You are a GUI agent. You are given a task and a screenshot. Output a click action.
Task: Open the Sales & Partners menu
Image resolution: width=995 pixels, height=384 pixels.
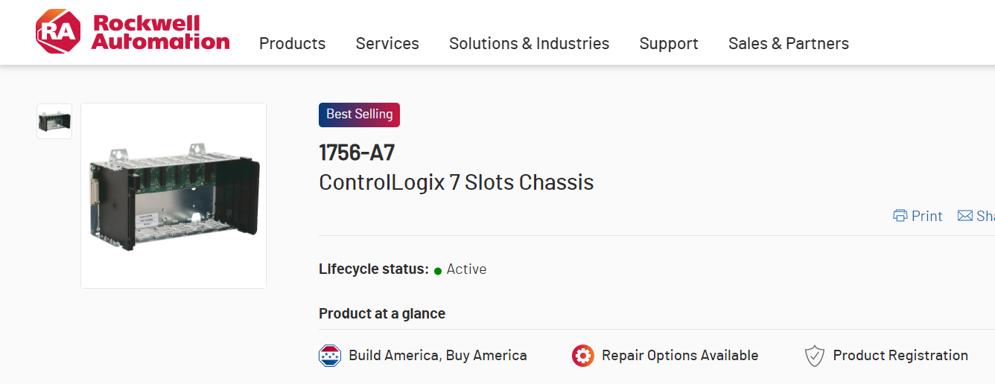(x=788, y=44)
